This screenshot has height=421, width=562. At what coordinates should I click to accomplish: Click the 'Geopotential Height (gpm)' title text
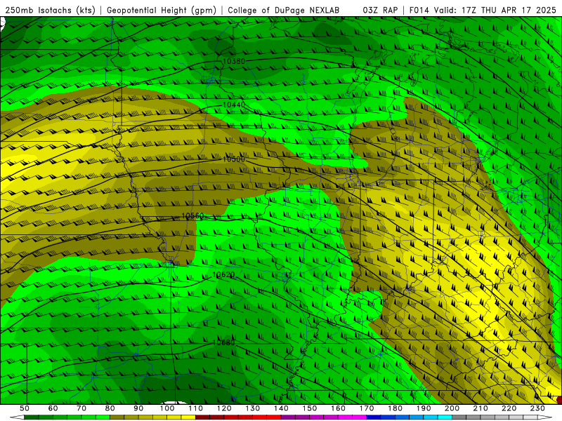pos(162,10)
